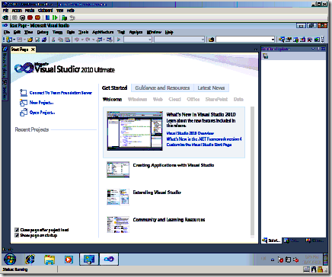Viewport: 332px width, 277px height.
Task: Toggle Show page on startup checkbox
Action: 17,235
